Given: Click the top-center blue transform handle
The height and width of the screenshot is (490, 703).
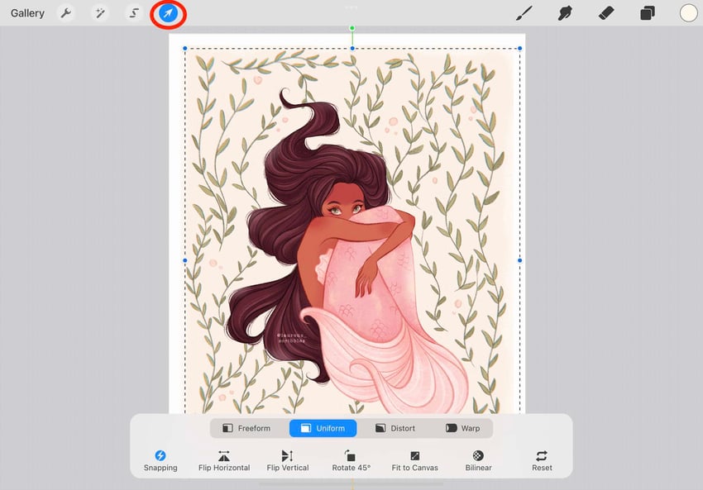Looking at the screenshot, I should (x=352, y=49).
